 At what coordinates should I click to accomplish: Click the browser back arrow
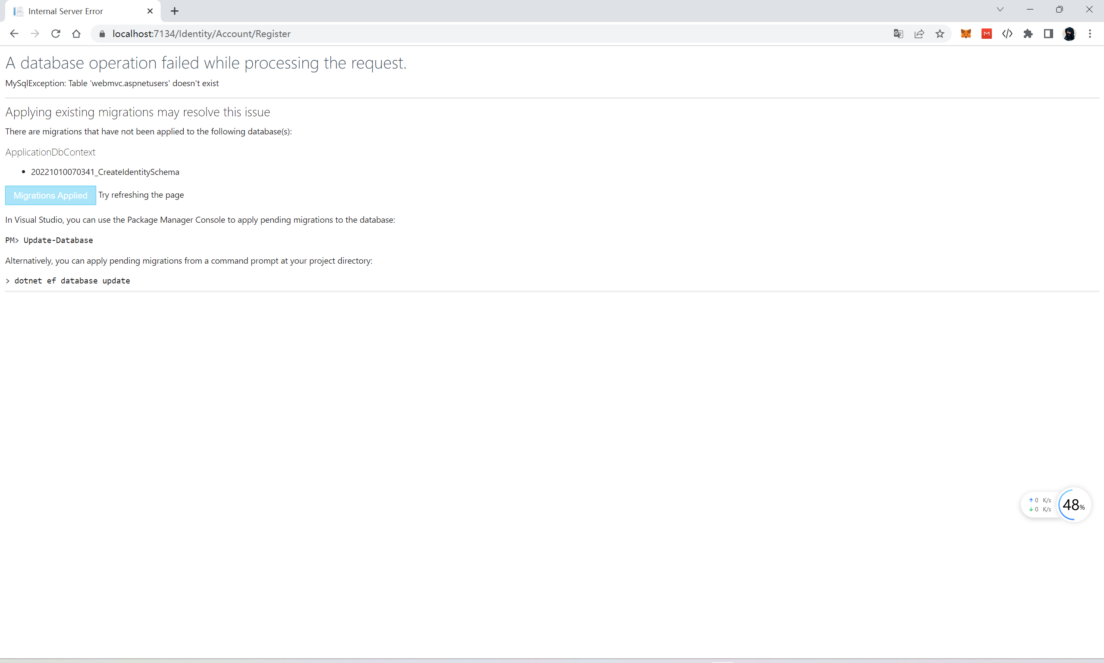click(x=14, y=34)
